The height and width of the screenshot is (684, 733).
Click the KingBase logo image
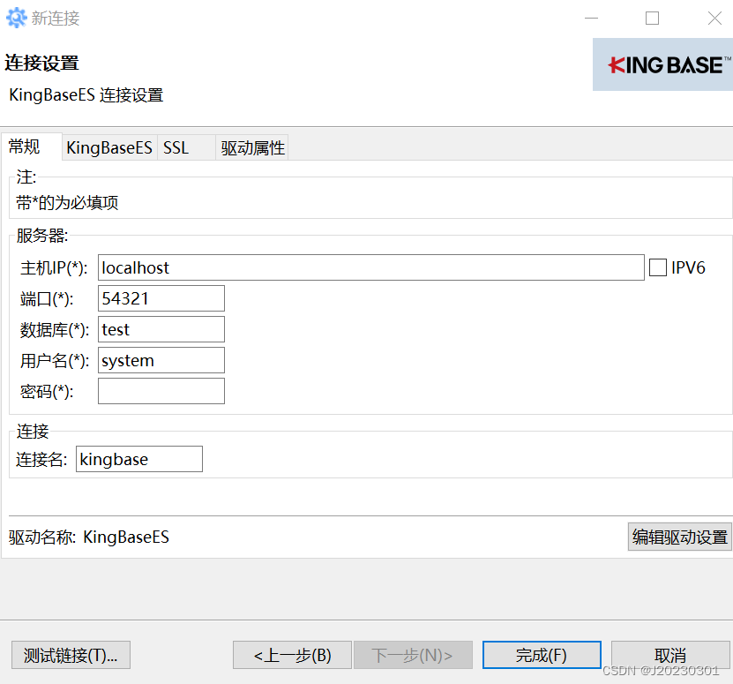(x=662, y=64)
